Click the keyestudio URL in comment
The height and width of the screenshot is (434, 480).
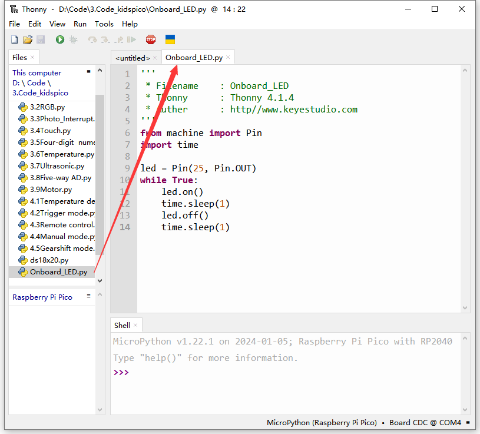coord(293,110)
